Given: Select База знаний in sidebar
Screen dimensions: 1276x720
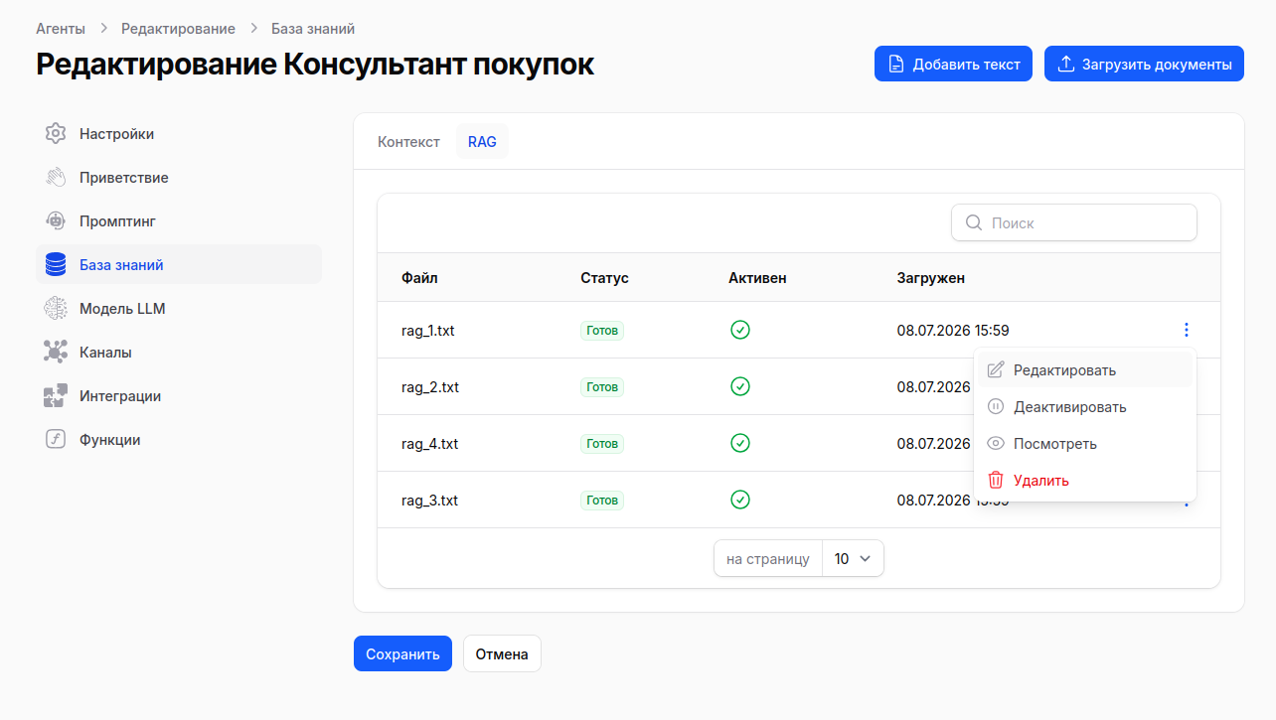Looking at the screenshot, I should 179,265.
